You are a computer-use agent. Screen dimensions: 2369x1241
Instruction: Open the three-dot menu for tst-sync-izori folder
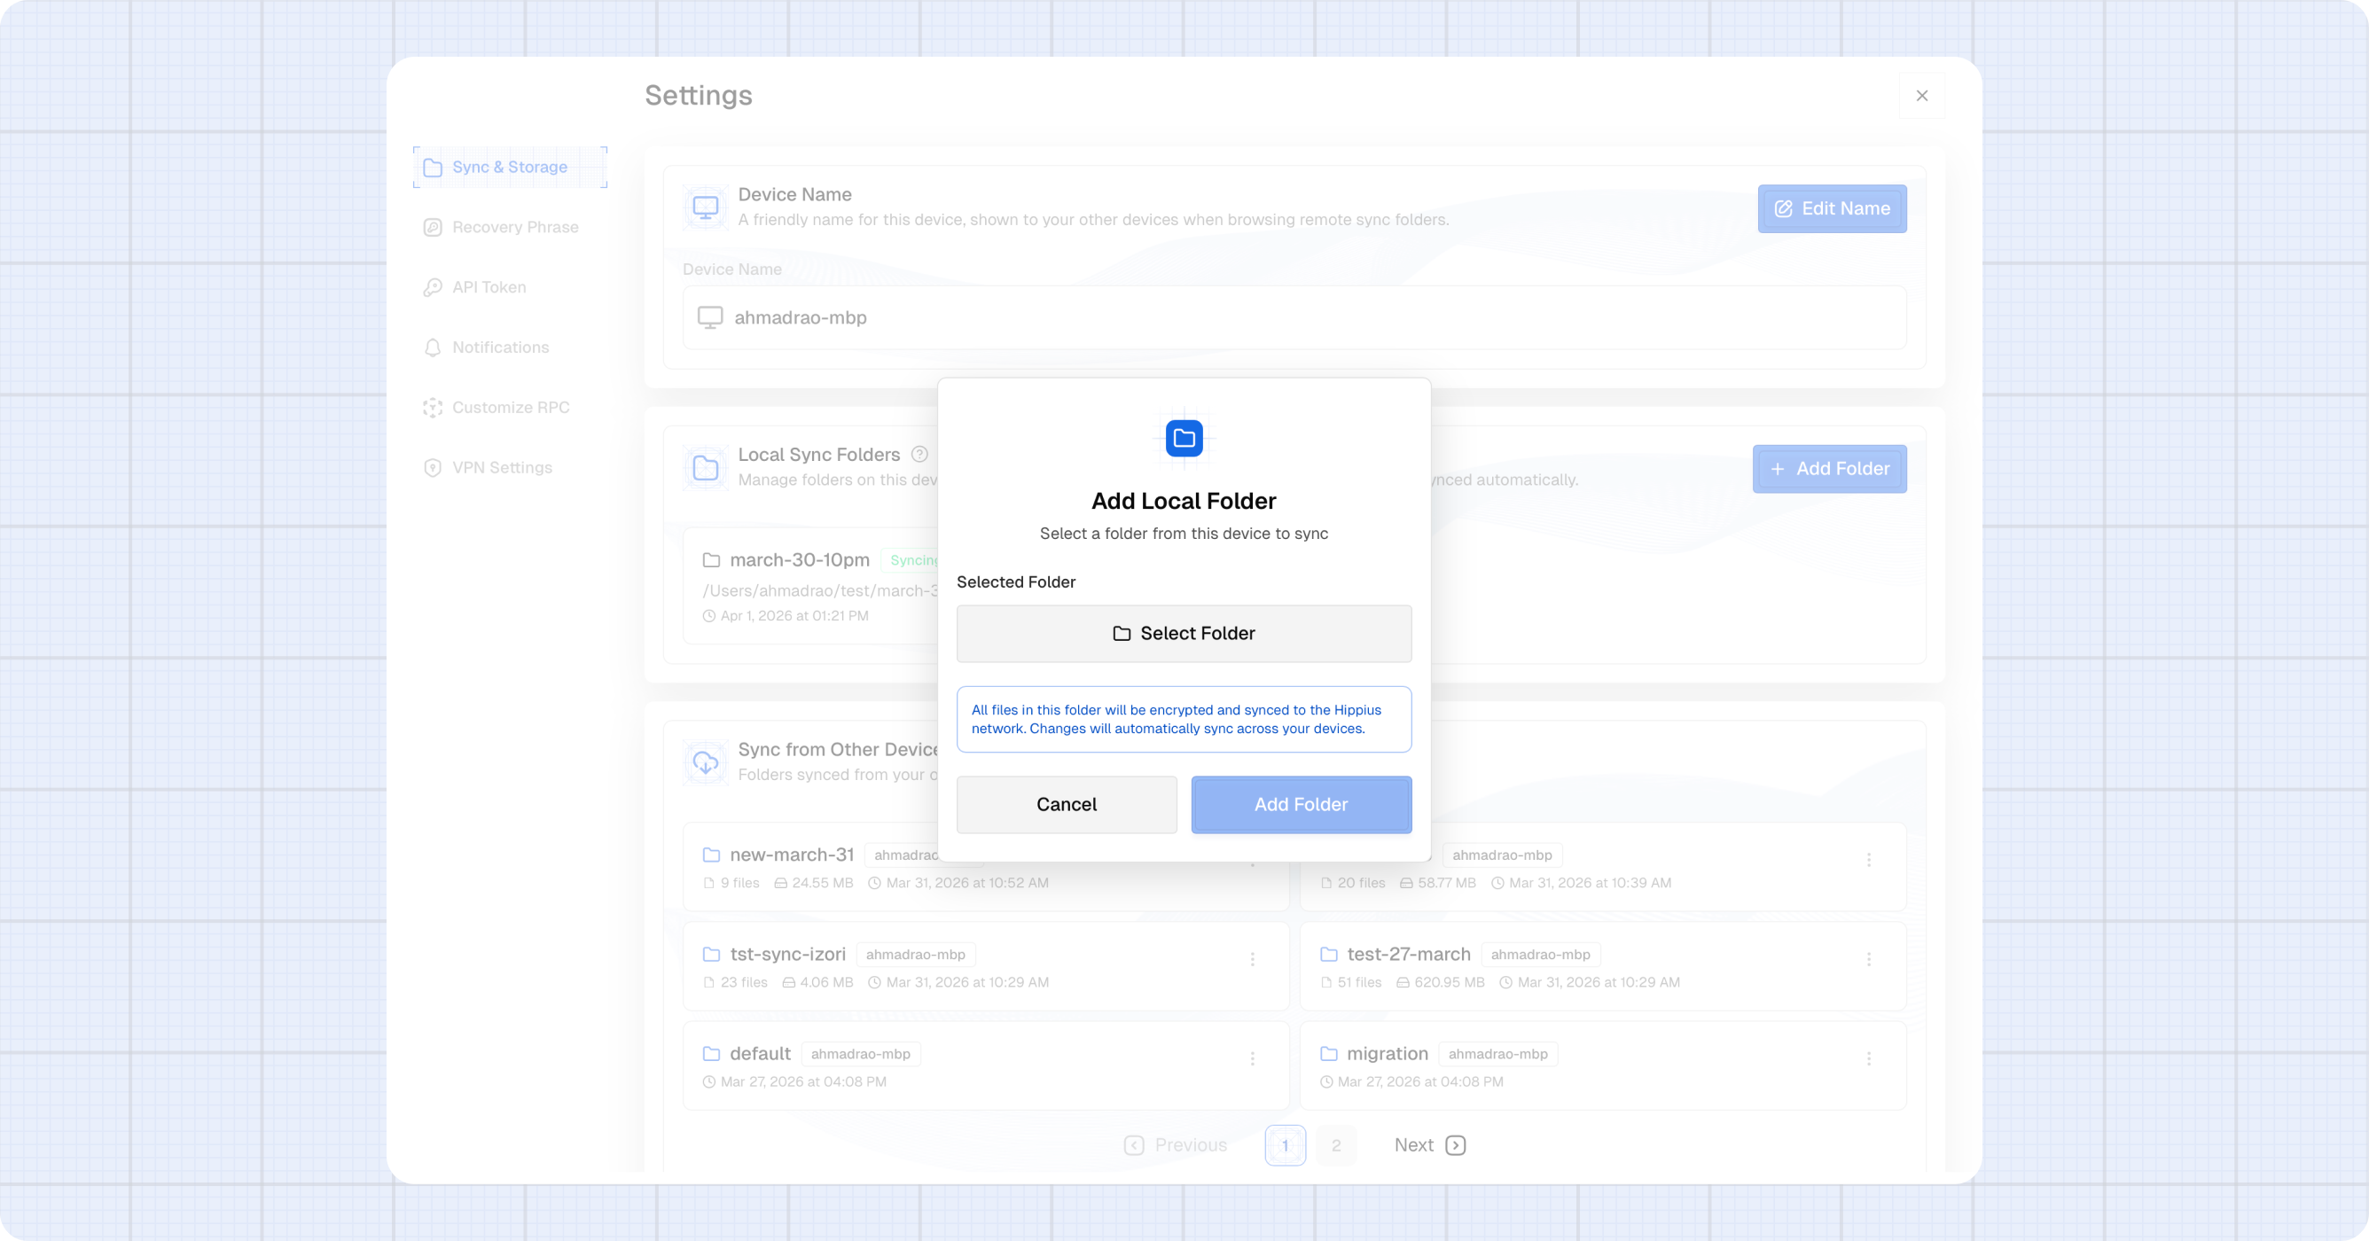[1252, 959]
